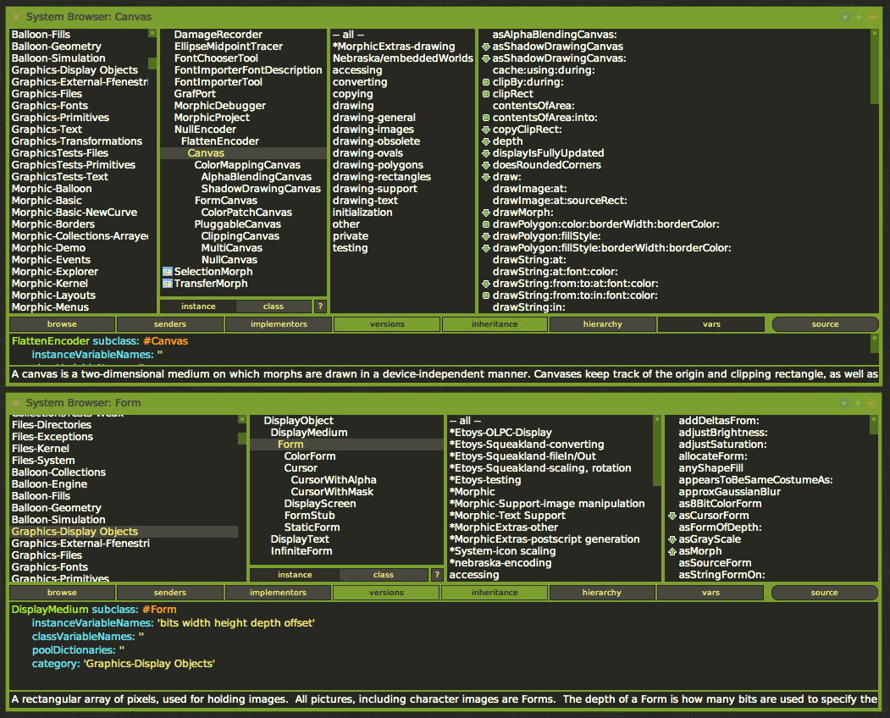
Task: Open the source menu in Form browser
Action: [x=825, y=593]
